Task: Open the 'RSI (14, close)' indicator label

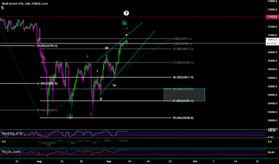Action: point(11,152)
